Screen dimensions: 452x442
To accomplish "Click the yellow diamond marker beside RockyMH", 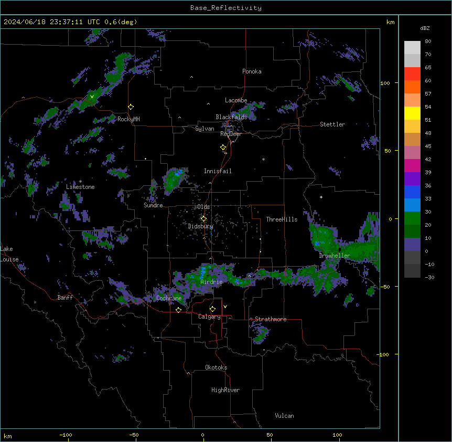I will pyautogui.click(x=131, y=107).
